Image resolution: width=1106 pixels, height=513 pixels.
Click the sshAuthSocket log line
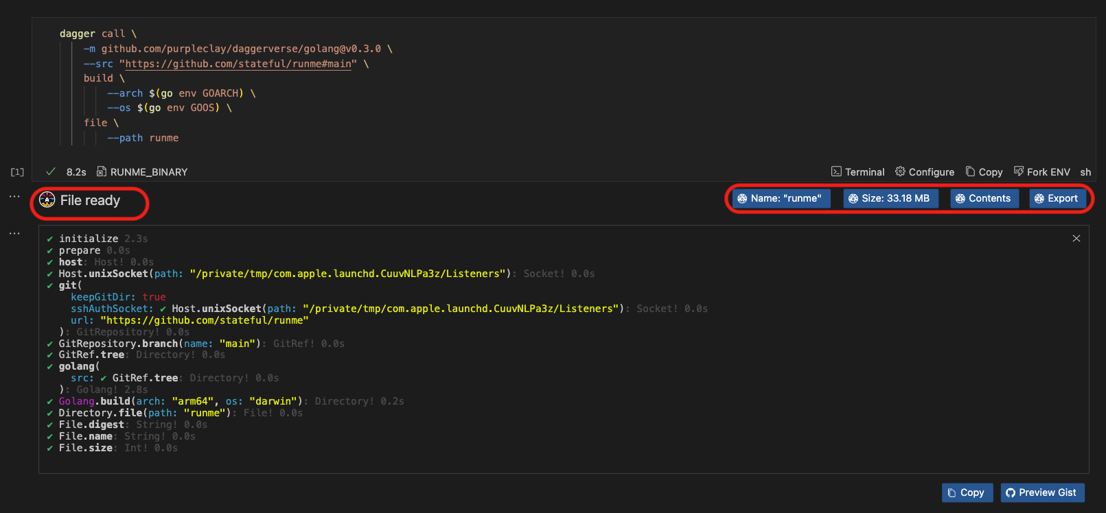[389, 309]
